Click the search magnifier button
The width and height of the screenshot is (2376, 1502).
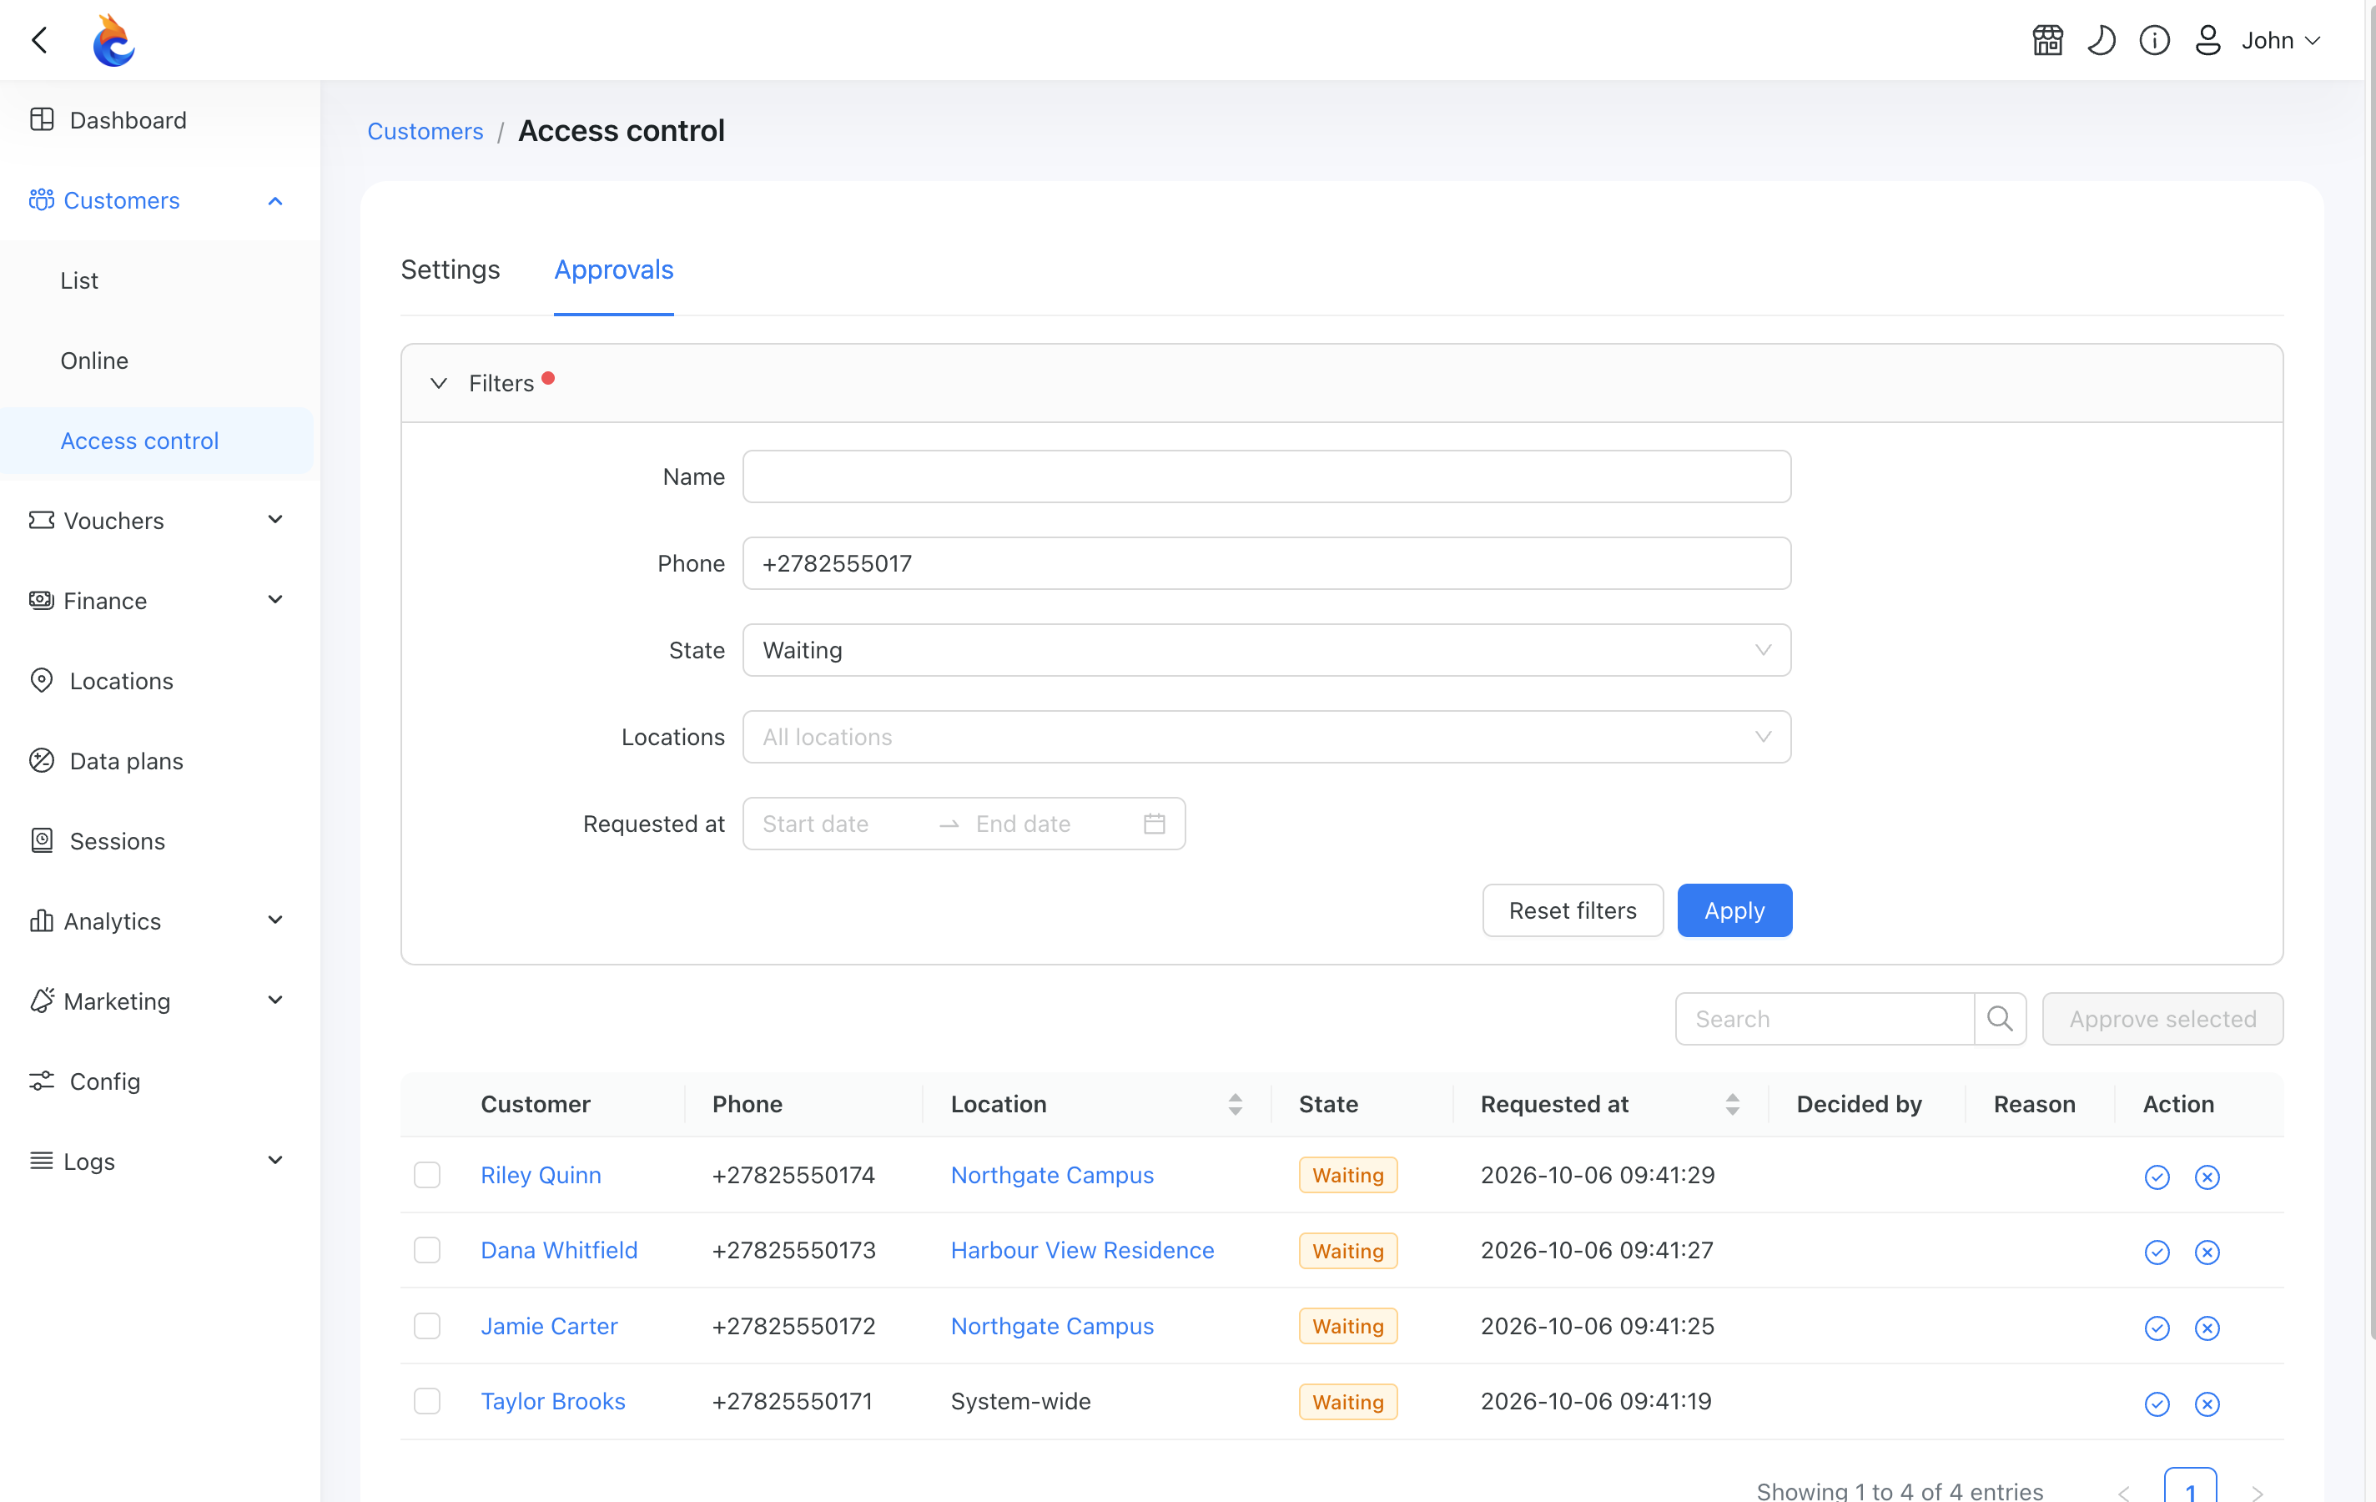(x=2000, y=1018)
